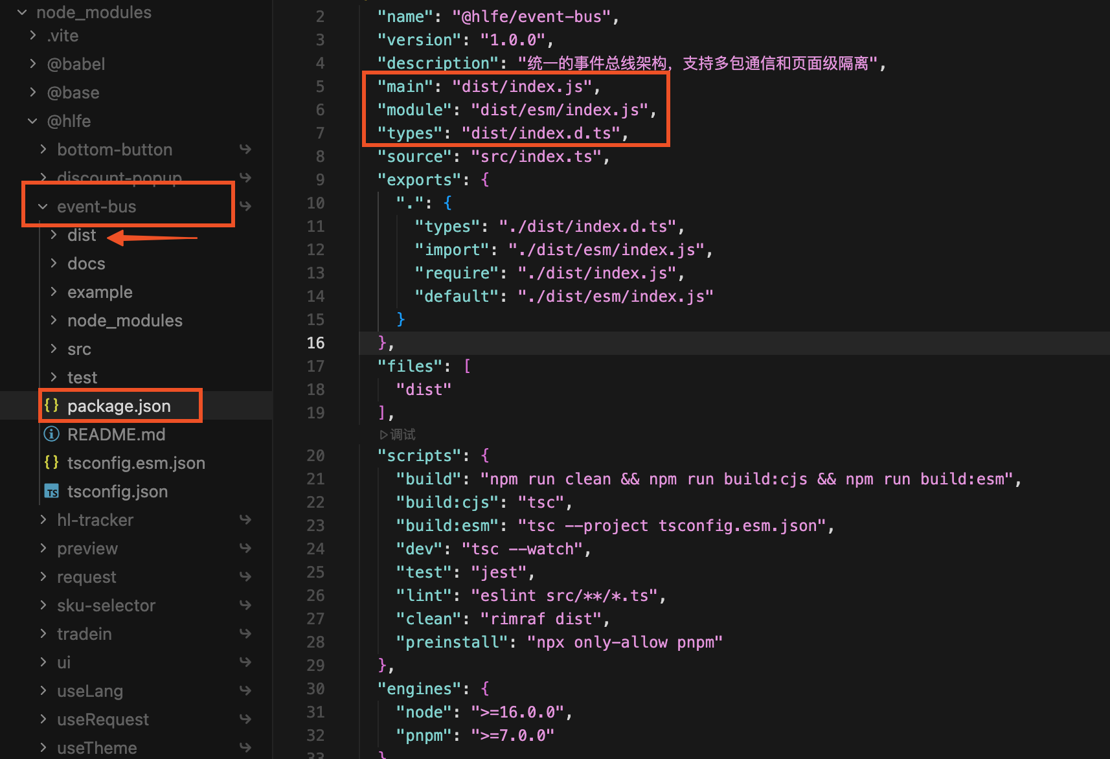Viewport: 1110px width, 759px height.
Task: Click the "src/index.ts" source value
Action: (x=536, y=156)
